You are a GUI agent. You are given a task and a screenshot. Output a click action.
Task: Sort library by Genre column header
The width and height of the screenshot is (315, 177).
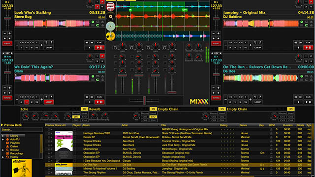pos(243,125)
